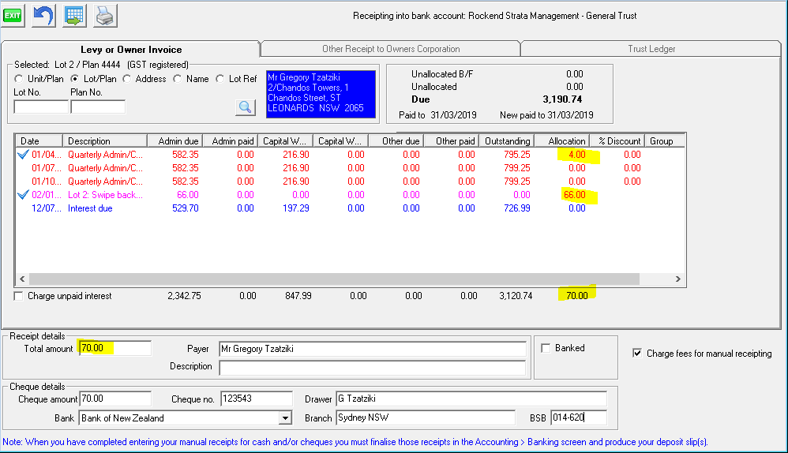The height and width of the screenshot is (453, 788).
Task: Click the Outstanding column header
Action: tap(507, 140)
